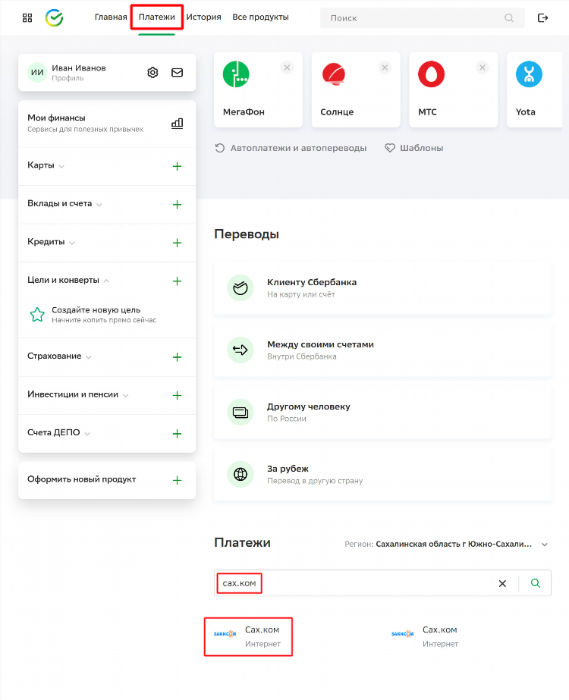Open the Солнце payment tile

356,89
